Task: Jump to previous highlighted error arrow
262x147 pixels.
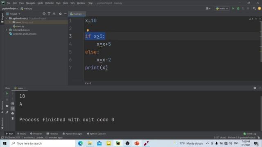Action: [256, 19]
